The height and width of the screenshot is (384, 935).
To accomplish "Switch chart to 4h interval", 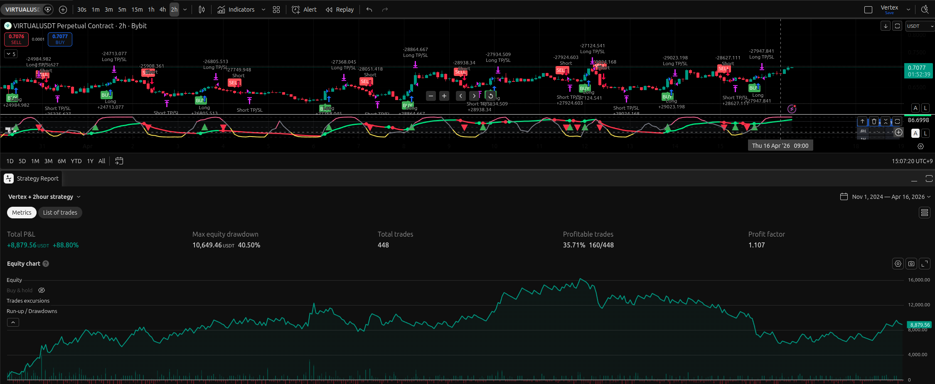I will pos(163,9).
